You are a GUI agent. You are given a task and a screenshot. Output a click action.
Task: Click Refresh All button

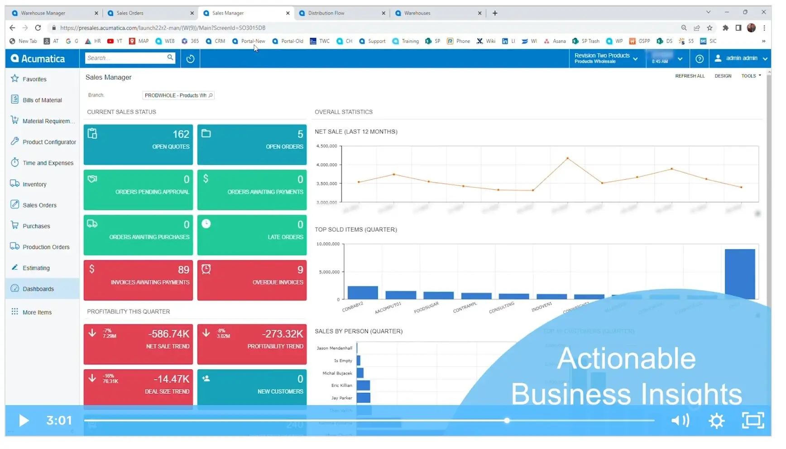690,76
